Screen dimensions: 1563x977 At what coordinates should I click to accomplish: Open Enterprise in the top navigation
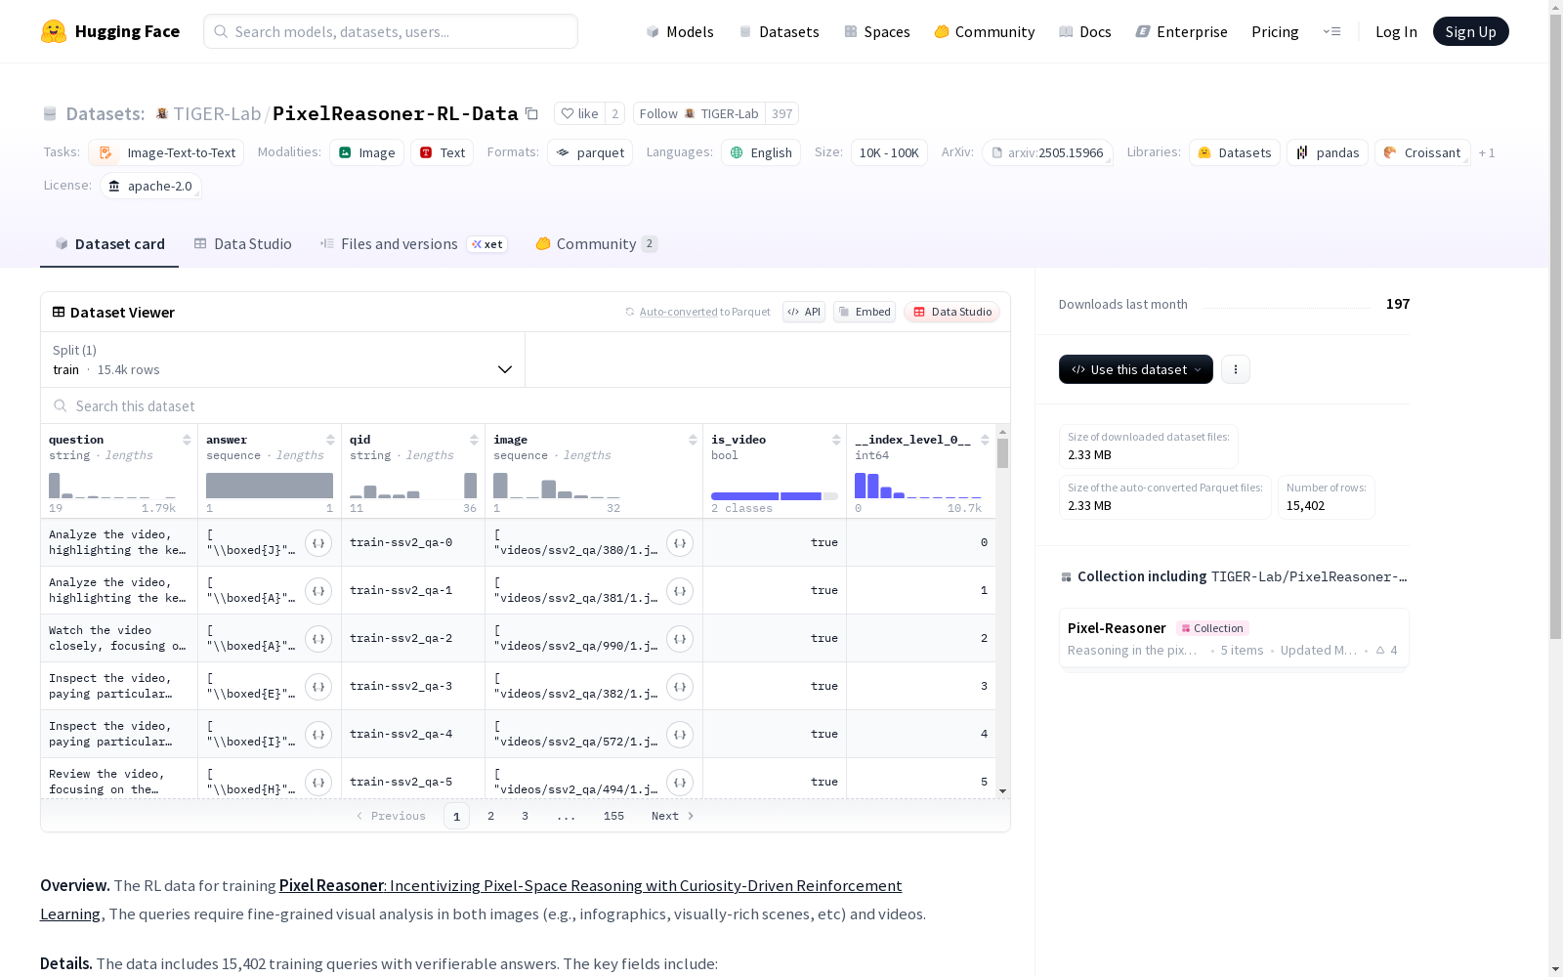tap(1181, 31)
